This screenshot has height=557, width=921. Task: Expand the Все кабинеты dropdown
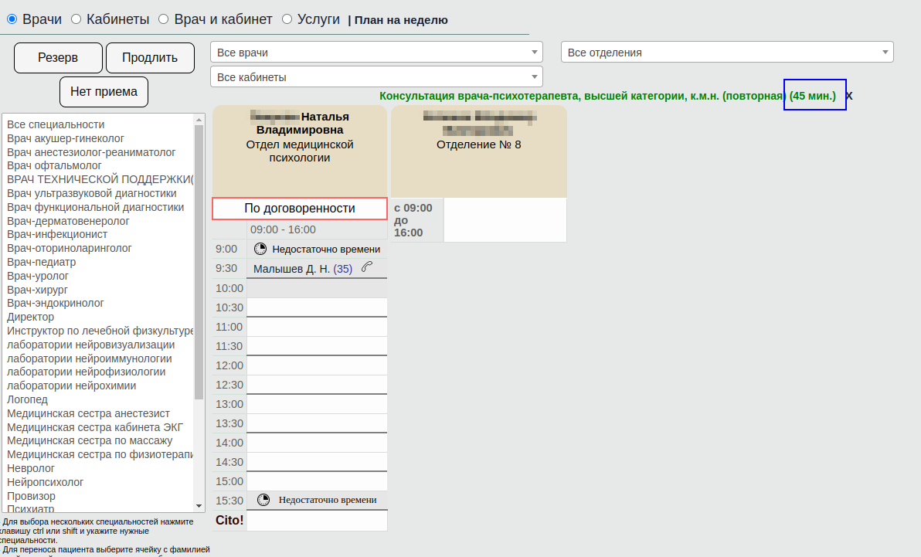coord(376,77)
